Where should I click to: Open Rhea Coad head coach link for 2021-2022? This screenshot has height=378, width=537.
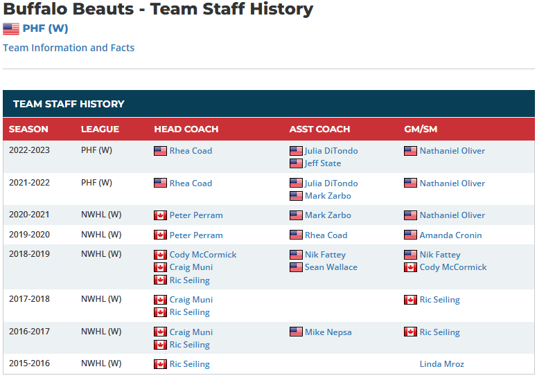191,183
